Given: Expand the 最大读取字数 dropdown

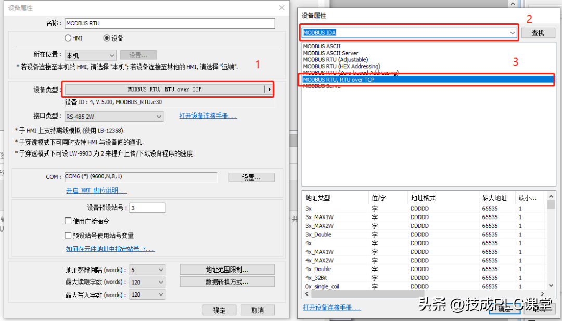Looking at the screenshot, I should coord(160,282).
